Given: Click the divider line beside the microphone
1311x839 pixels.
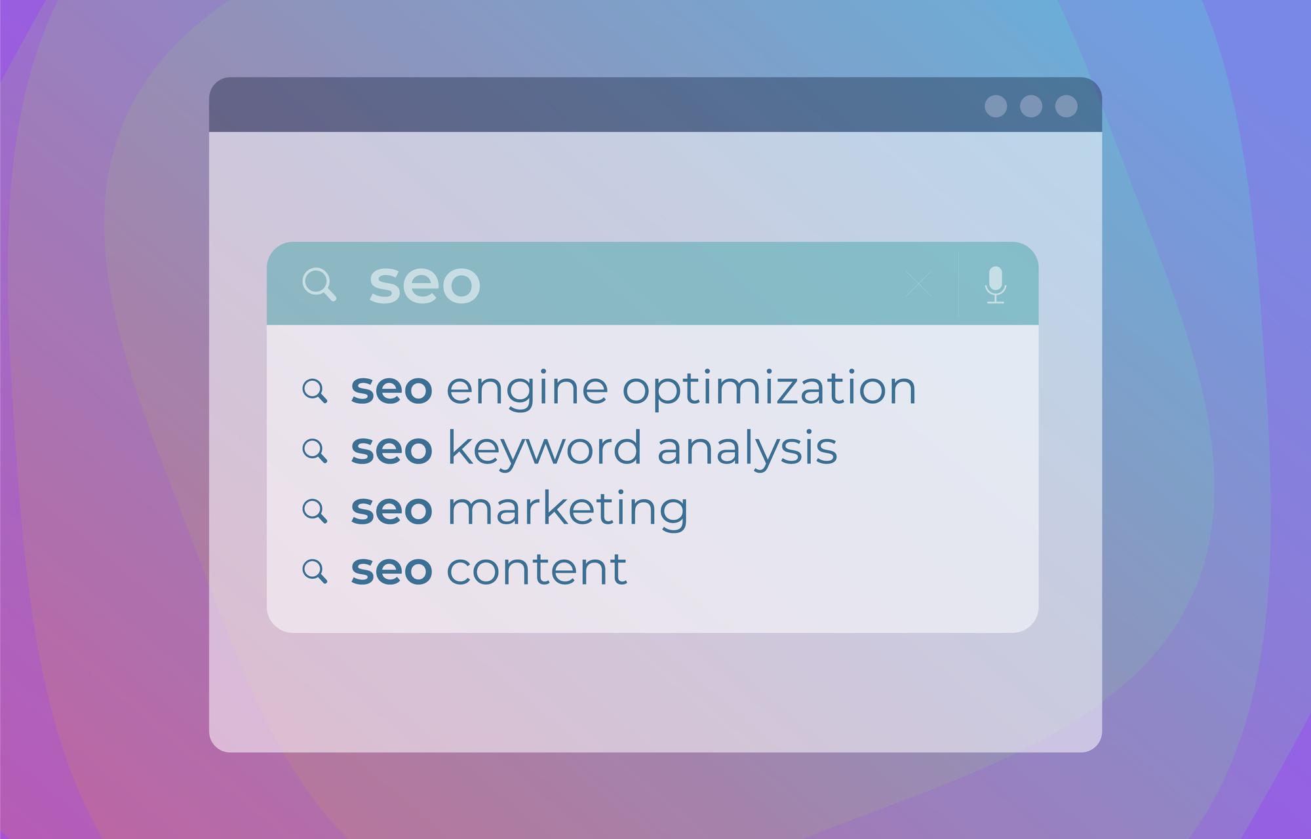Looking at the screenshot, I should point(958,284).
